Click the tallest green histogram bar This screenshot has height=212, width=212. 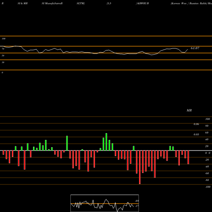[x=106, y=142]
